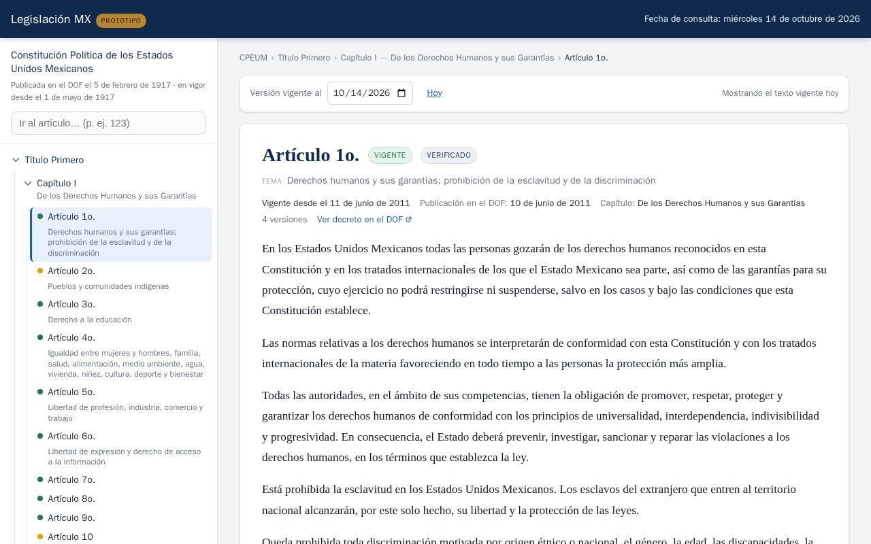Open Artículo 2o. on Pueblos y comunidades indígenas

(x=121, y=278)
